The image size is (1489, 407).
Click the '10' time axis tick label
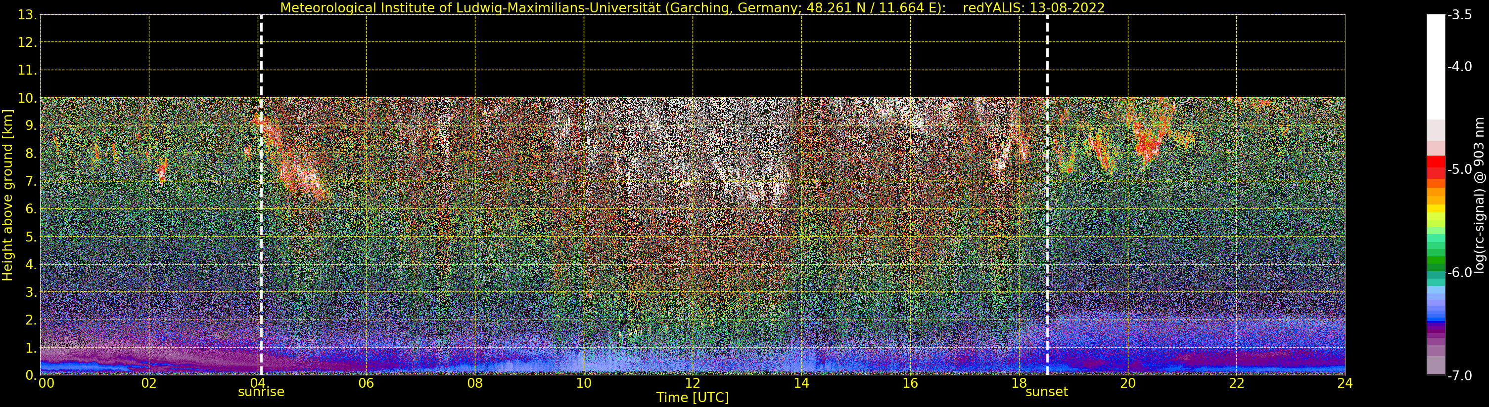tap(584, 383)
